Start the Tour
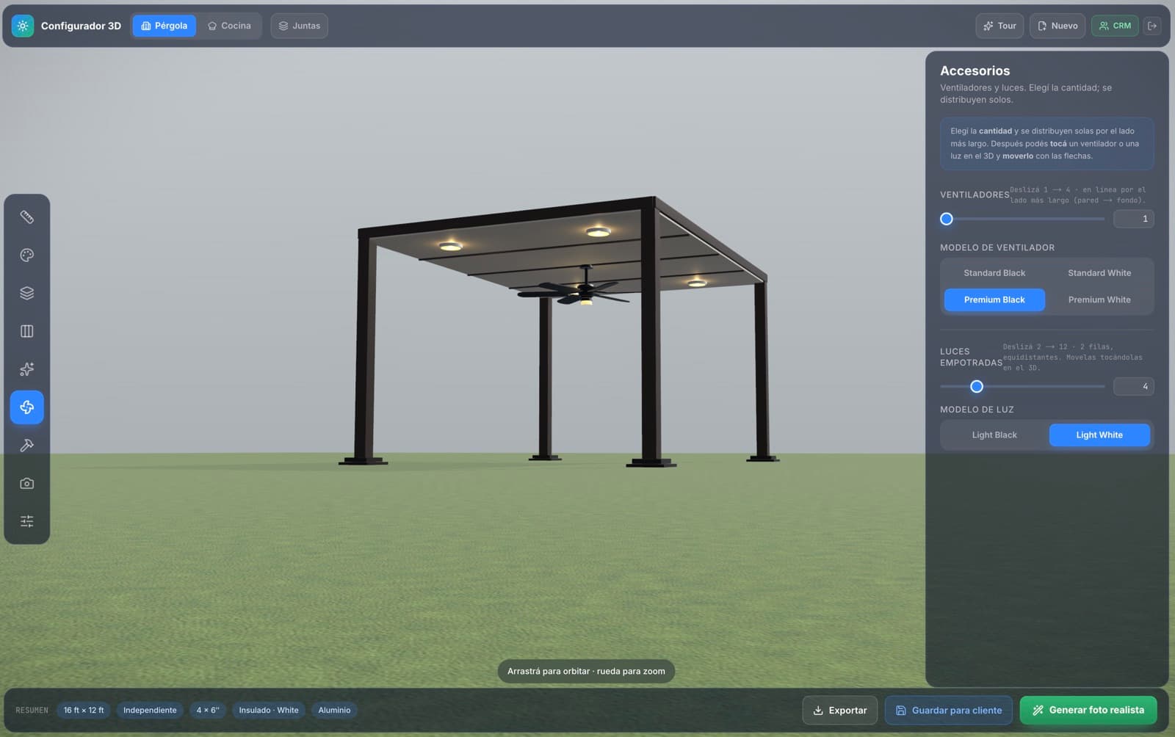1175x737 pixels. click(x=999, y=26)
